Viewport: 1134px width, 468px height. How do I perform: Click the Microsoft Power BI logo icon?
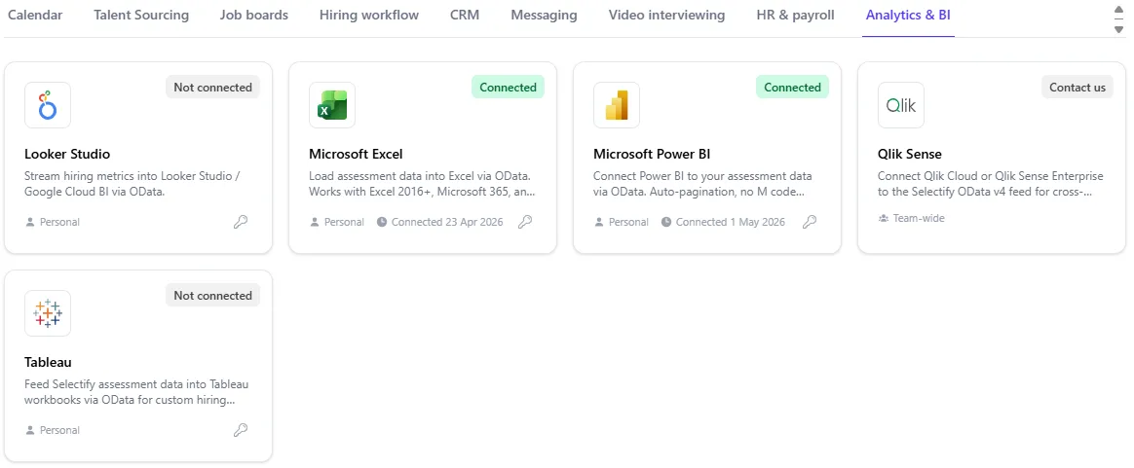point(616,105)
